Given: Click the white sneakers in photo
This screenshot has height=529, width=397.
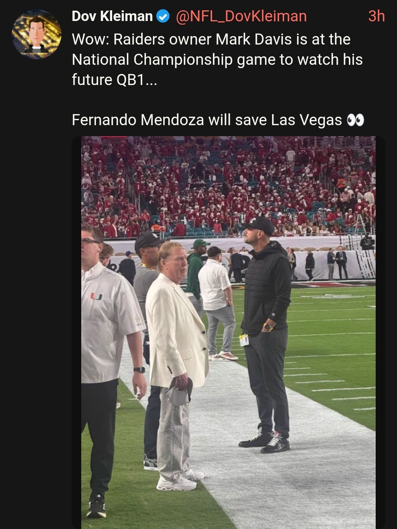Looking at the screenshot, I should [180, 480].
